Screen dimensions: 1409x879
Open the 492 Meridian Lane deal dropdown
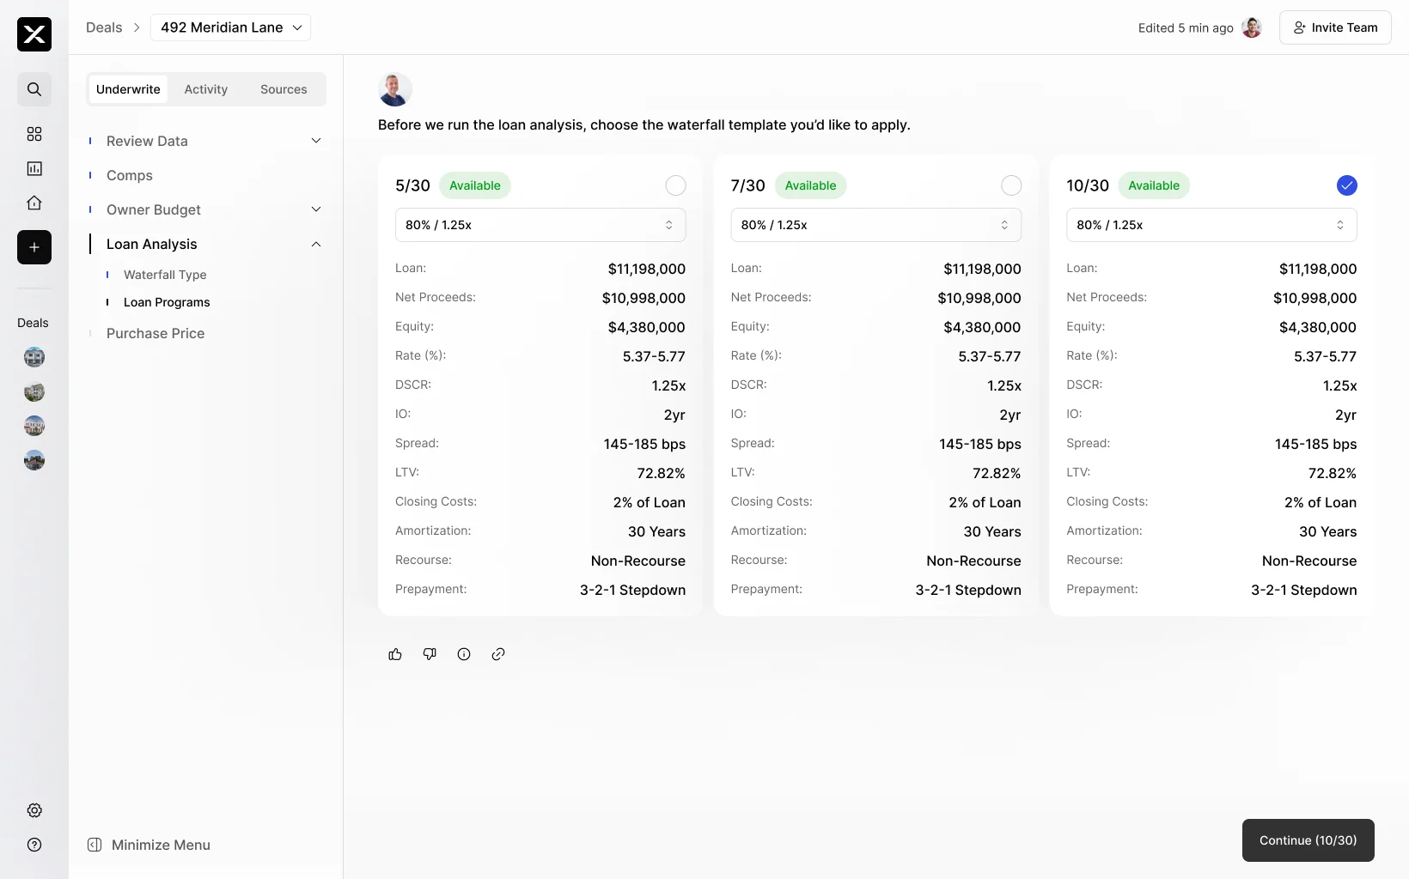(230, 27)
